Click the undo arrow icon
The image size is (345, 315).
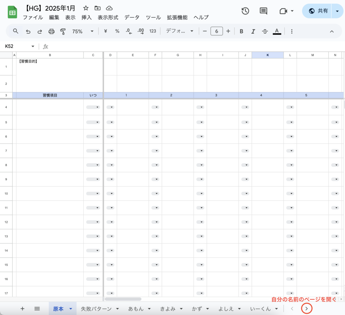pyautogui.click(x=28, y=31)
